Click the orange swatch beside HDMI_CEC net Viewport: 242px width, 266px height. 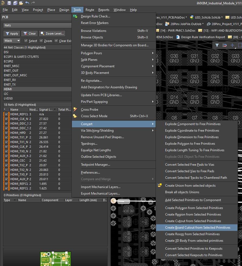click(8, 161)
